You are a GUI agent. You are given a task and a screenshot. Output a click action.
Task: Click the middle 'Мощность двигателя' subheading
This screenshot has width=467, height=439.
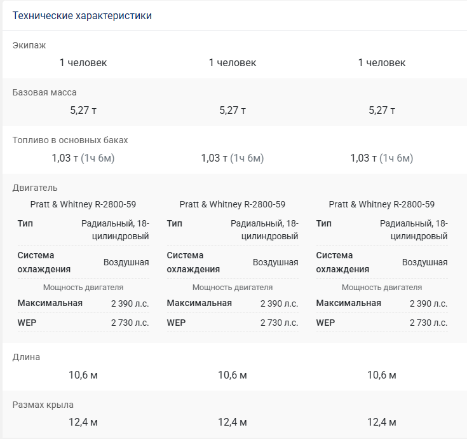233,288
